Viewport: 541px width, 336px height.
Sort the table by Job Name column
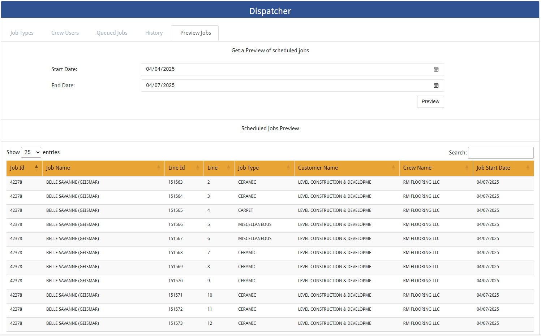tap(103, 168)
